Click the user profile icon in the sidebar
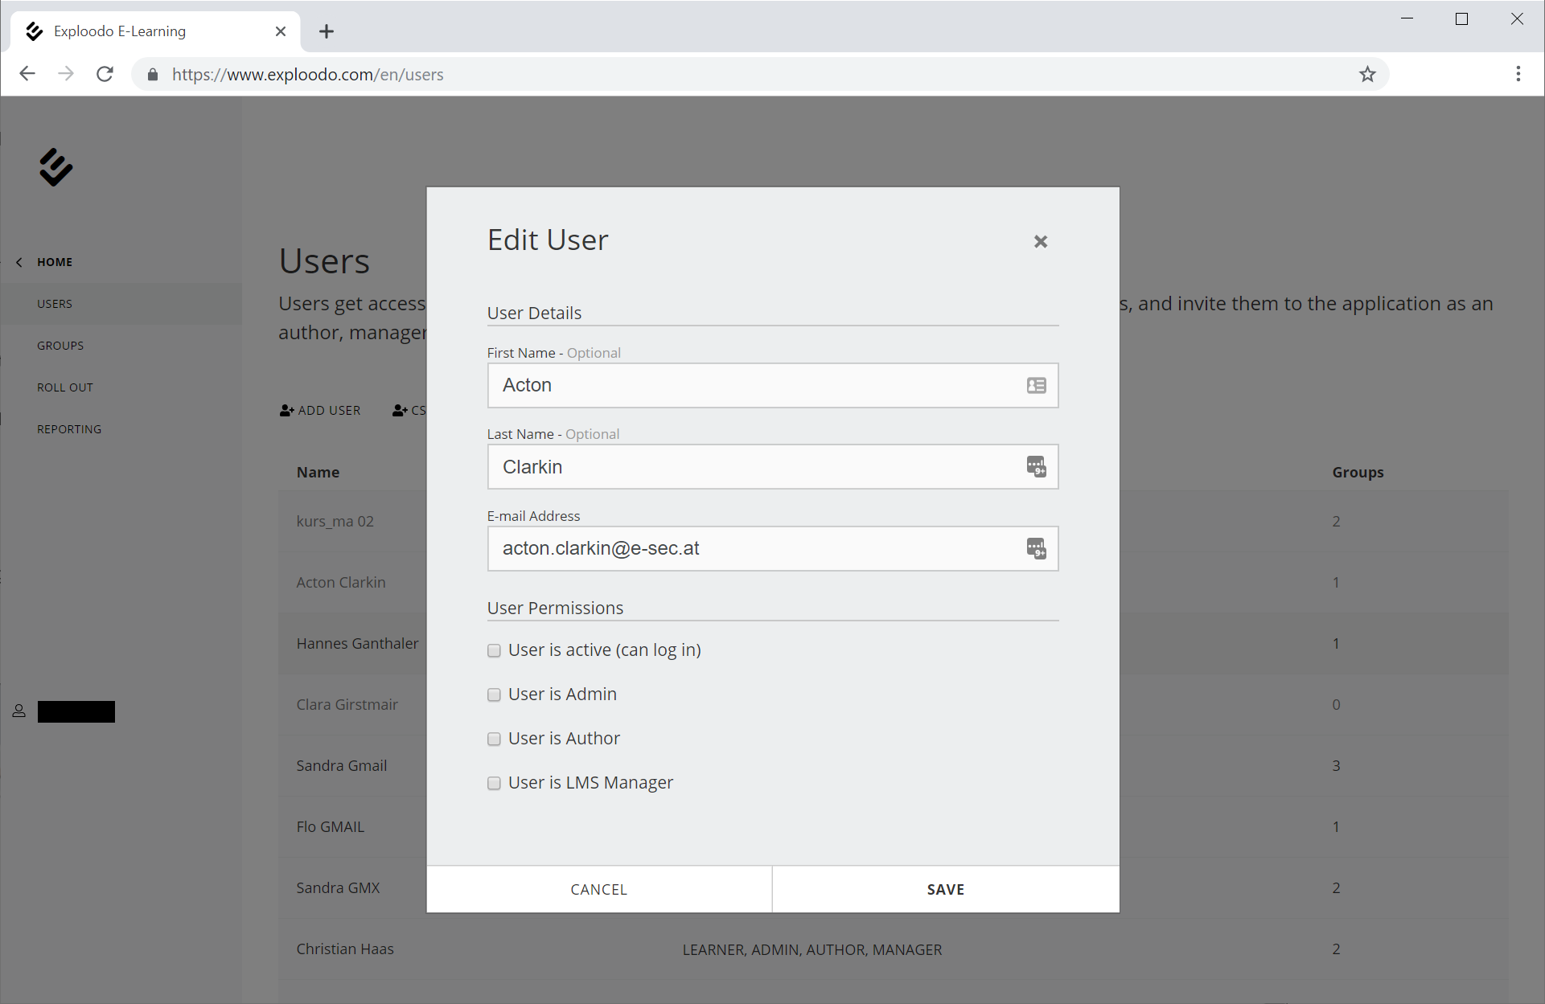This screenshot has height=1004, width=1545. pos(19,711)
